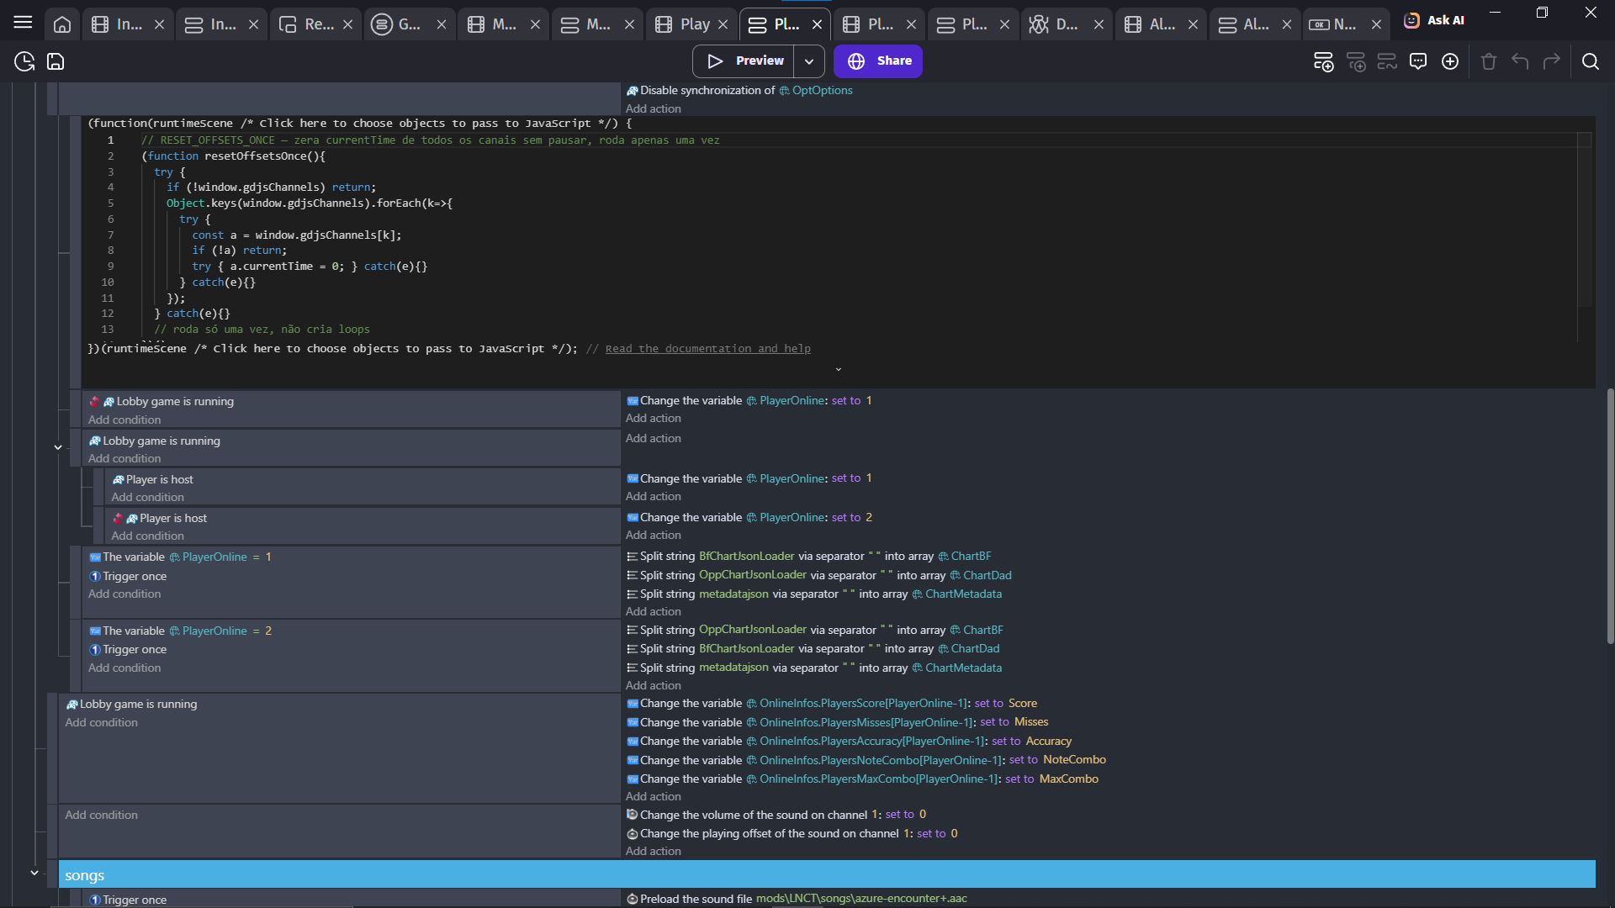
Task: Open the Preview options dropdown arrow
Action: pos(808,61)
